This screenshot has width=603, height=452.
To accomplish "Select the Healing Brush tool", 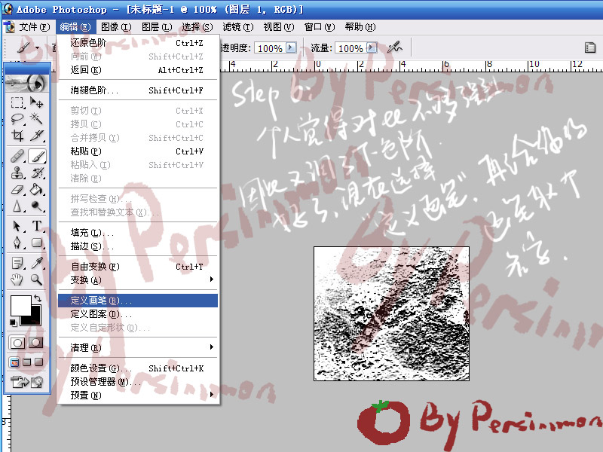I will (x=17, y=157).
